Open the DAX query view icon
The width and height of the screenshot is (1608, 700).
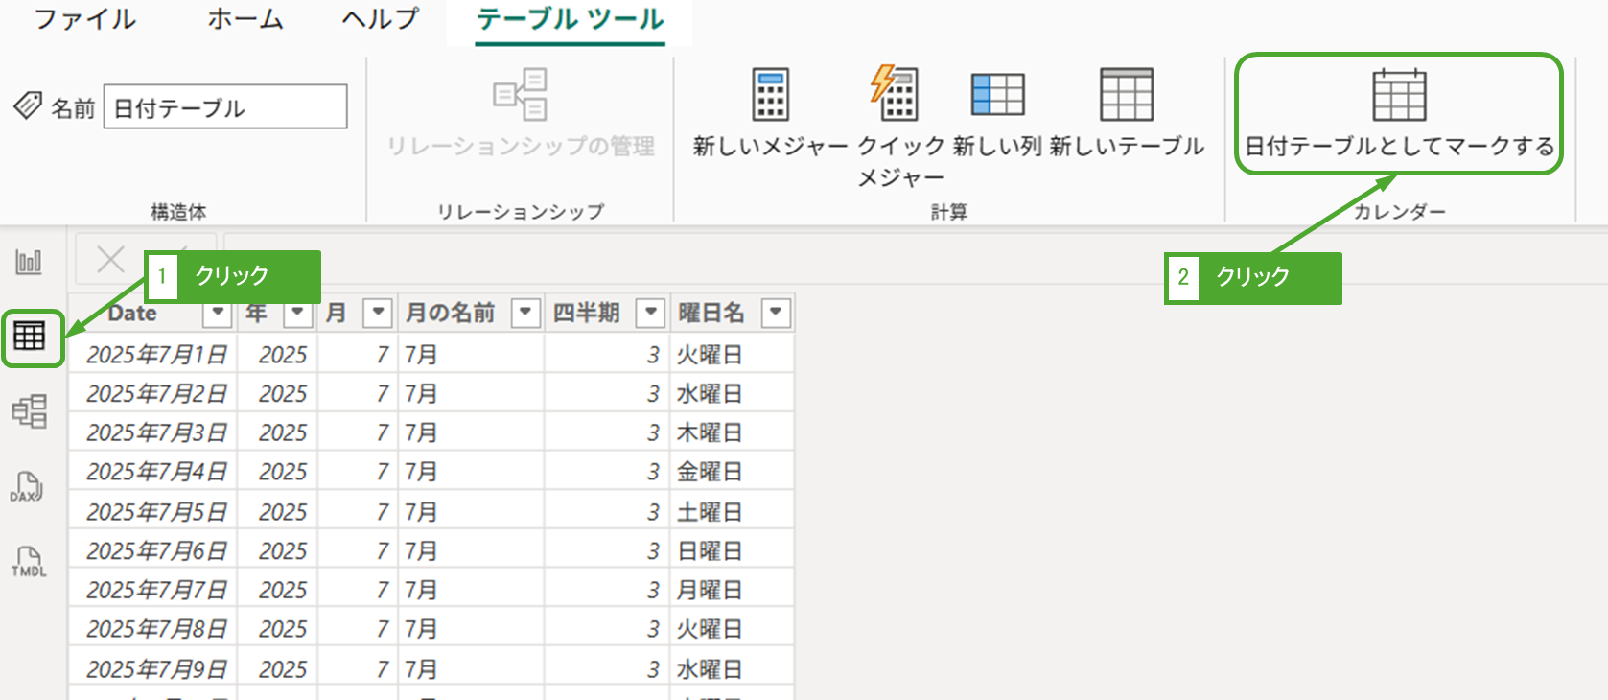click(x=27, y=487)
